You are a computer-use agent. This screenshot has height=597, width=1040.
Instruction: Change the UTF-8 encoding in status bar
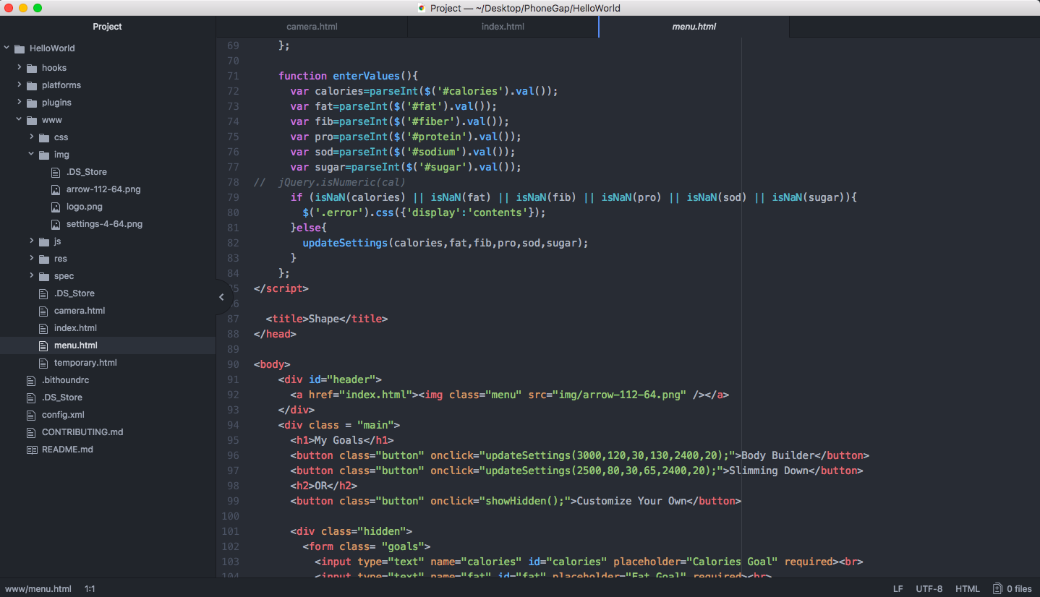929,588
